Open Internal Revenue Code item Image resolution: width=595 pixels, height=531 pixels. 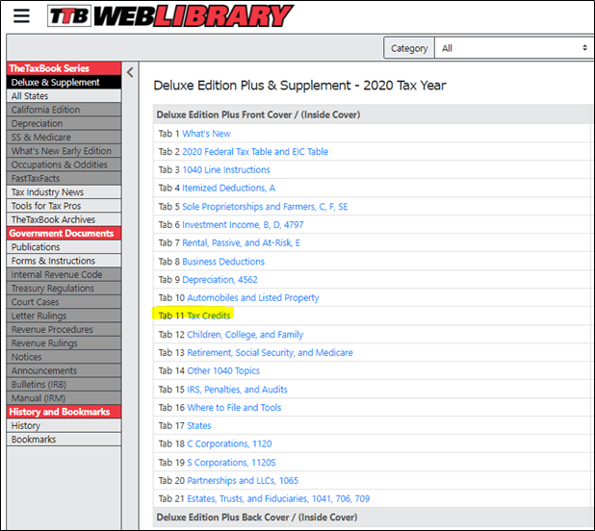(x=64, y=274)
